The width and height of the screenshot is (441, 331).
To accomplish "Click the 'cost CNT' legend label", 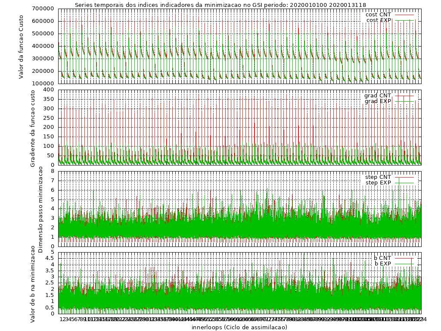I will [x=378, y=15].
